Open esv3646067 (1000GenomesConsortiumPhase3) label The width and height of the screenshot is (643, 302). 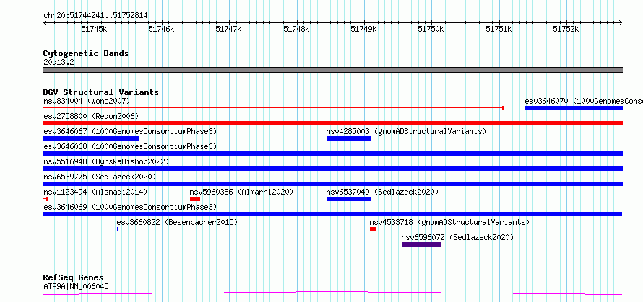click(x=130, y=131)
